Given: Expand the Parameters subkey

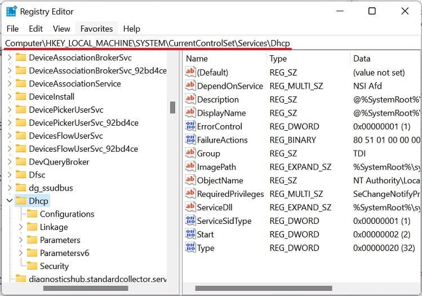Looking at the screenshot, I should [x=21, y=240].
